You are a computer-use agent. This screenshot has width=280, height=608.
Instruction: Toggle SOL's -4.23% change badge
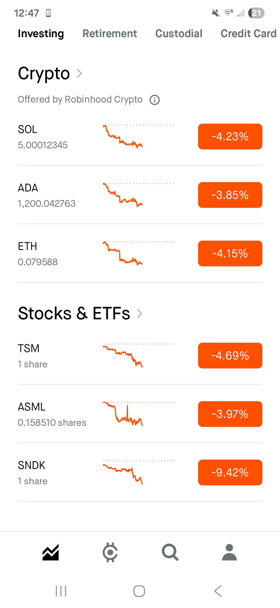230,137
